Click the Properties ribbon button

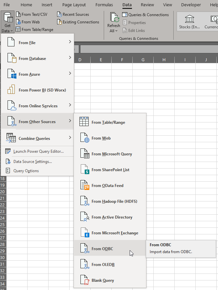[134, 23]
